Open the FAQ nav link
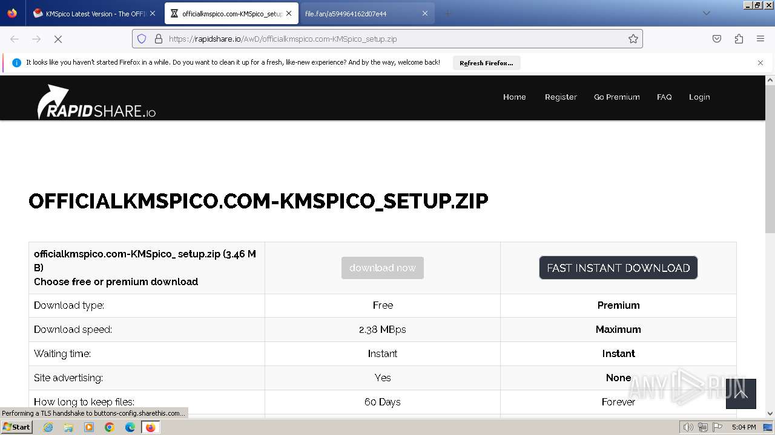 pyautogui.click(x=664, y=97)
